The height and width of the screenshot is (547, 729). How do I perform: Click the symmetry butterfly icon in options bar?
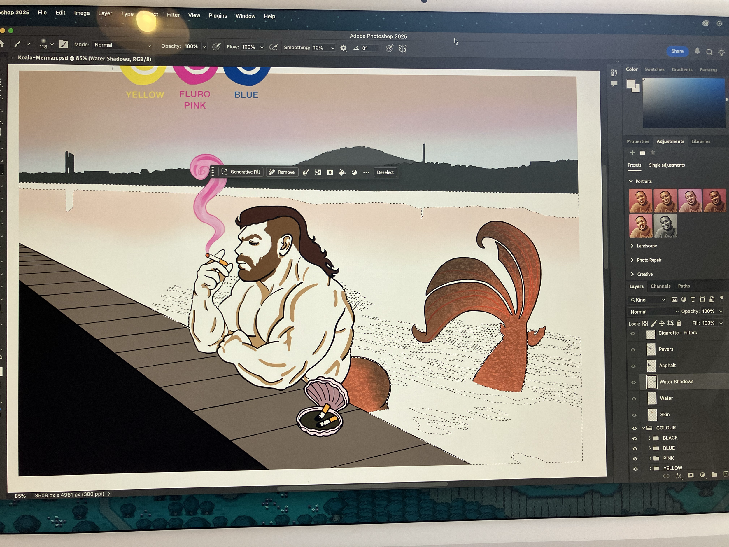[402, 49]
